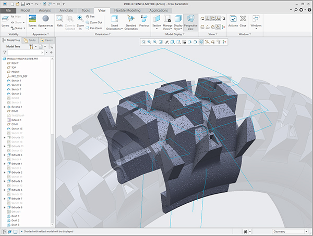The width and height of the screenshot is (313, 236).
Task: Open the Analysis ribbon tab
Action: [x=45, y=10]
